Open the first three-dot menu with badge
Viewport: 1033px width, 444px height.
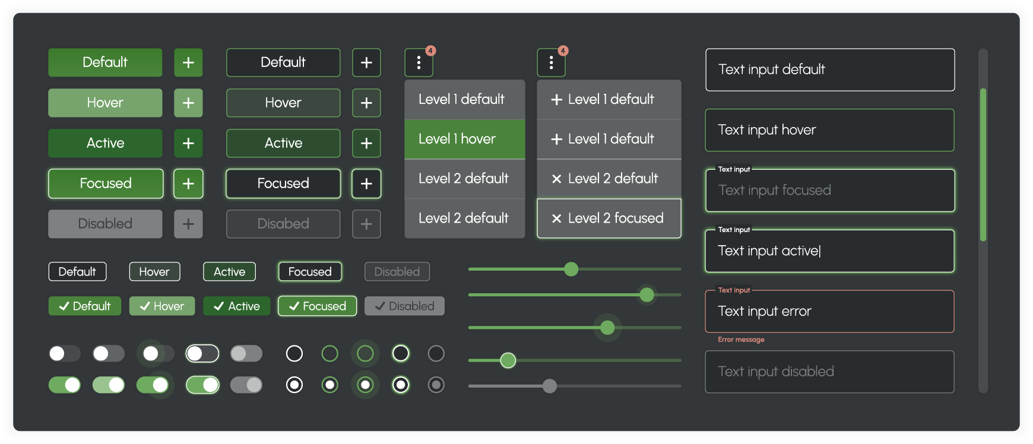click(419, 62)
